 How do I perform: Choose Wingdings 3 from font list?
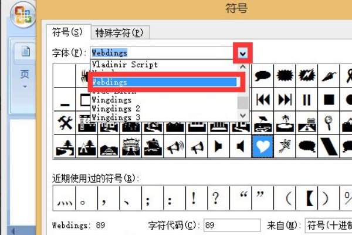(x=116, y=117)
